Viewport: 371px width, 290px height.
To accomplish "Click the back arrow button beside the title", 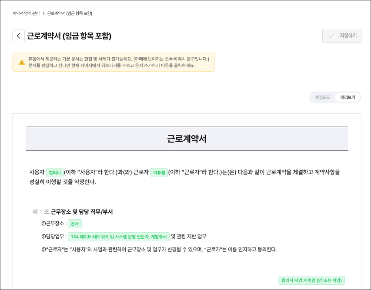I will (19, 36).
